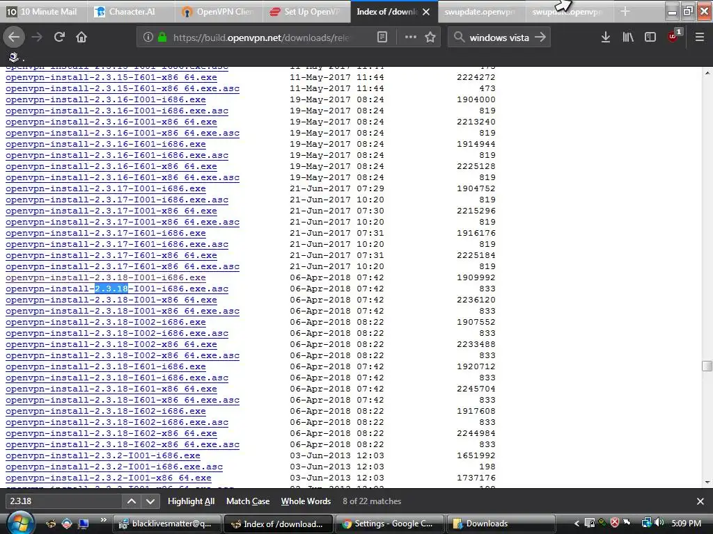Click the volume speaker tray icon
713x534 pixels.
(659, 523)
